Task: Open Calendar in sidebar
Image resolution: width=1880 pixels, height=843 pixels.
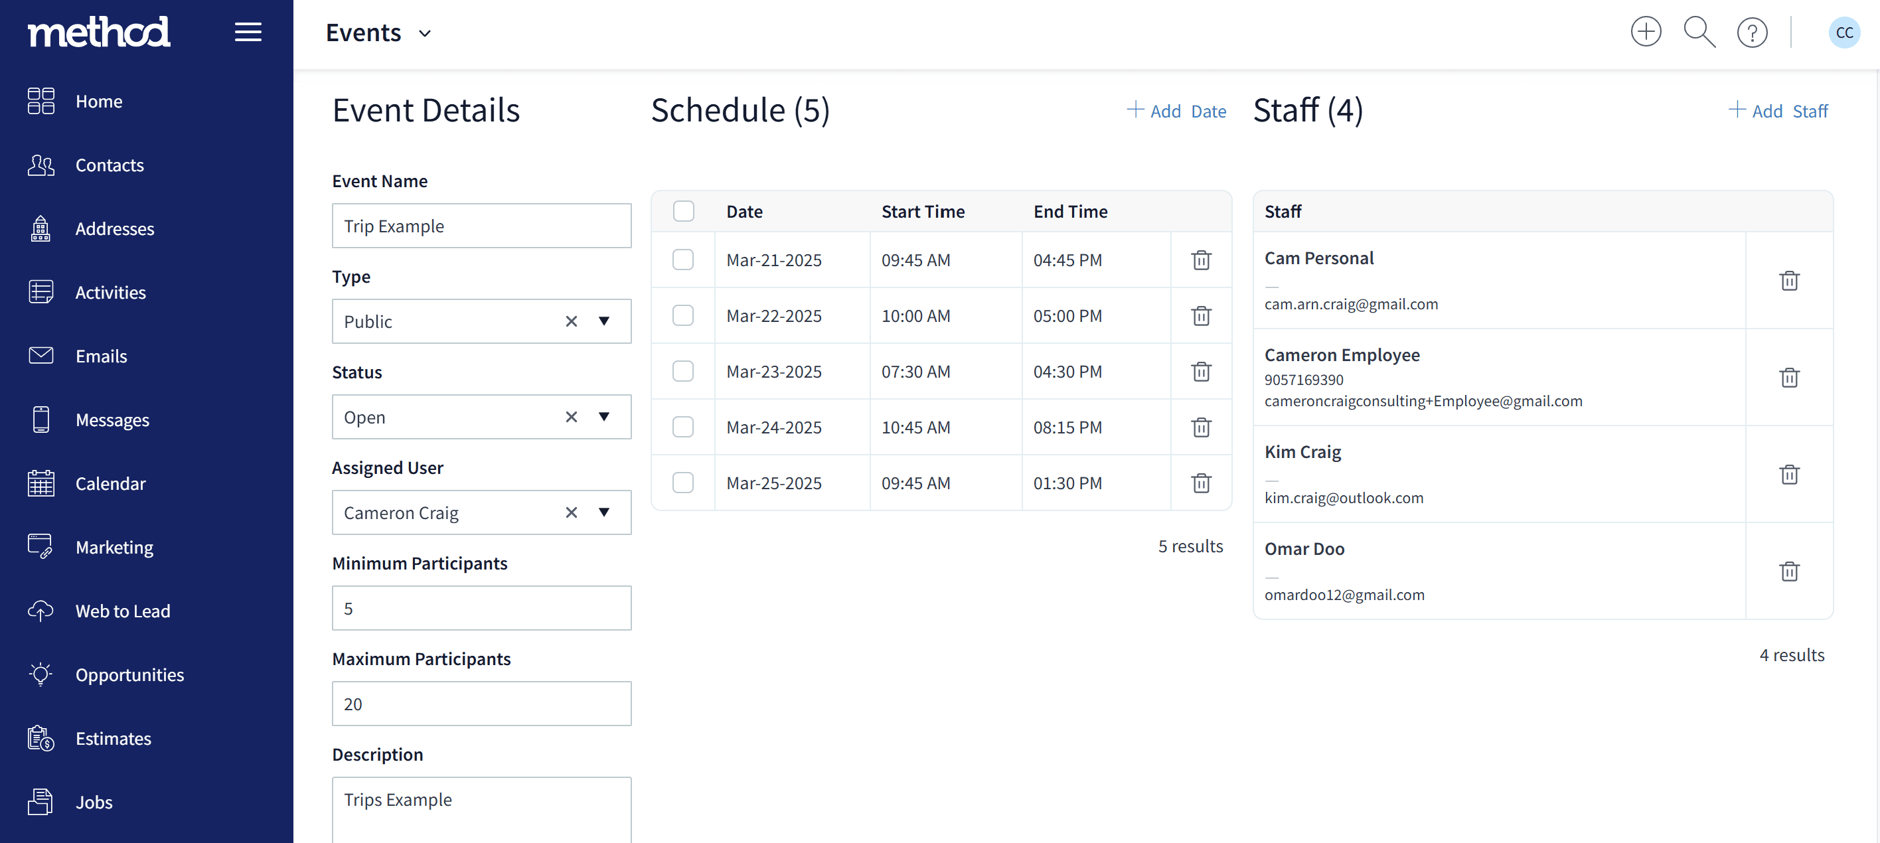Action: point(110,484)
